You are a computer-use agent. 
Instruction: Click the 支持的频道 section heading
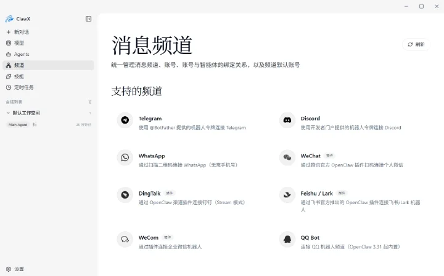(136, 91)
